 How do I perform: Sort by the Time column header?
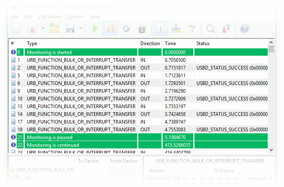(177, 43)
